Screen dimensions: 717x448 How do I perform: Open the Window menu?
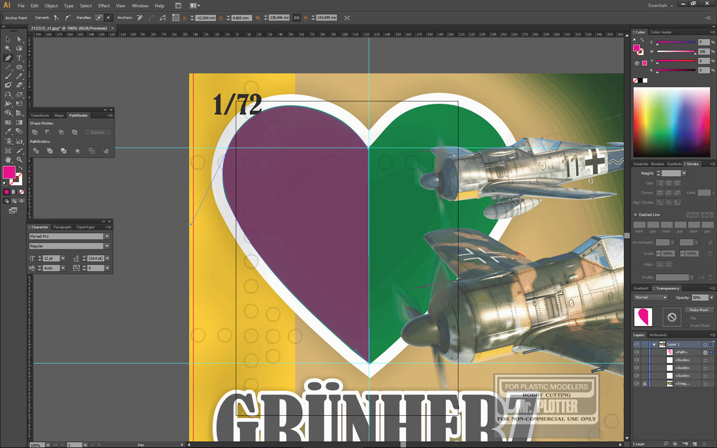(x=140, y=6)
